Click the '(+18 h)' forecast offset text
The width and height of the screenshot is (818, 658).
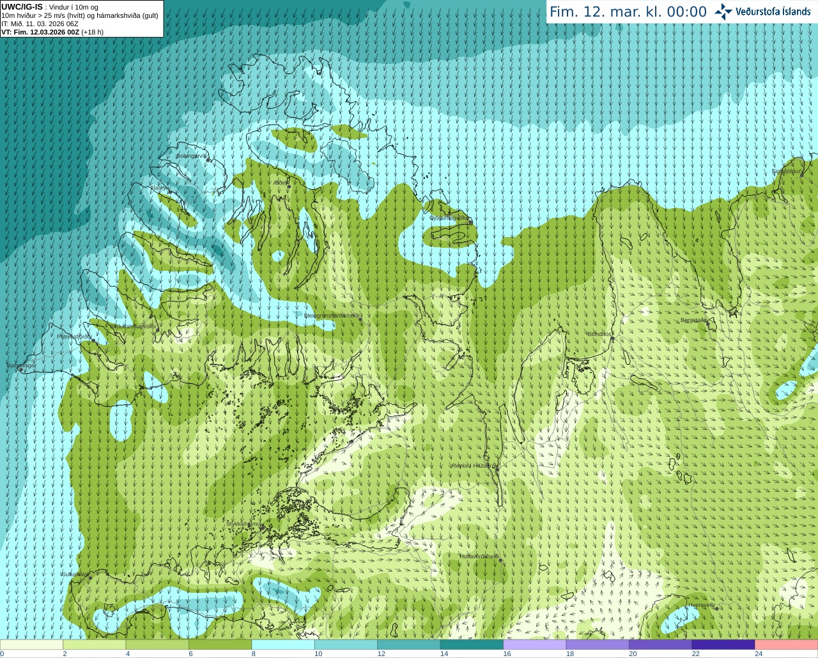(x=92, y=32)
